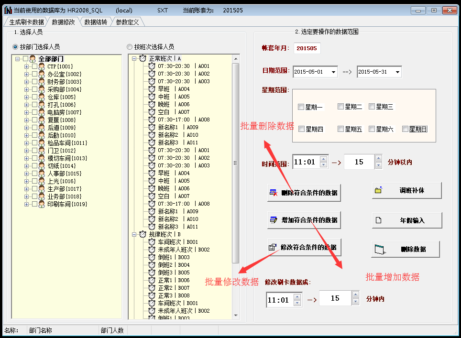
Task: Click the clock icon of 正常班次 | A
Action: click(143, 58)
